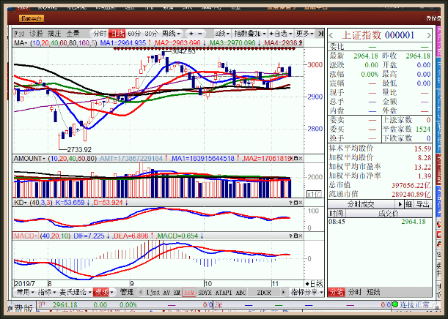
Task: Click the ◆日线 period label by the date axis
Action: (314, 284)
